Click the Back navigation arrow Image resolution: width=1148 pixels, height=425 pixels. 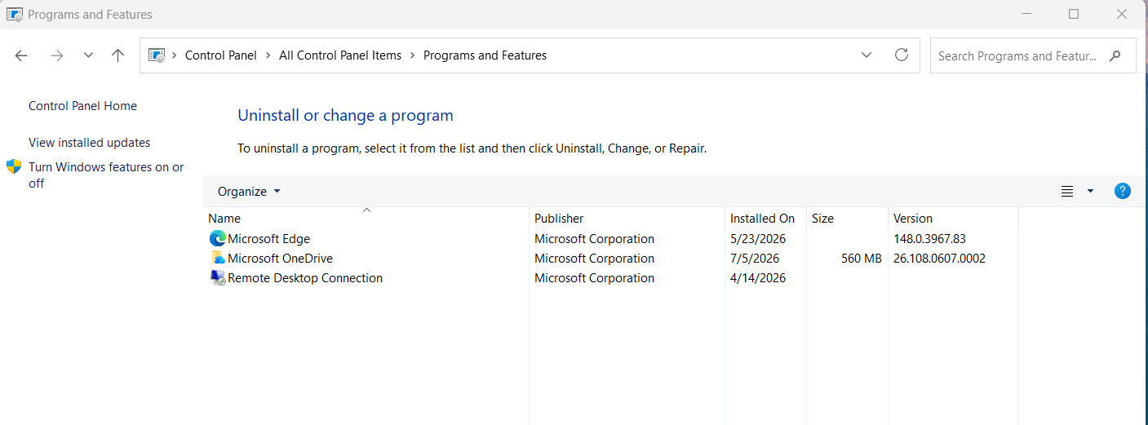click(21, 55)
